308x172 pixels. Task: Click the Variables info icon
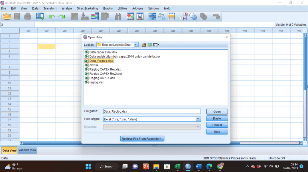point(95,16)
